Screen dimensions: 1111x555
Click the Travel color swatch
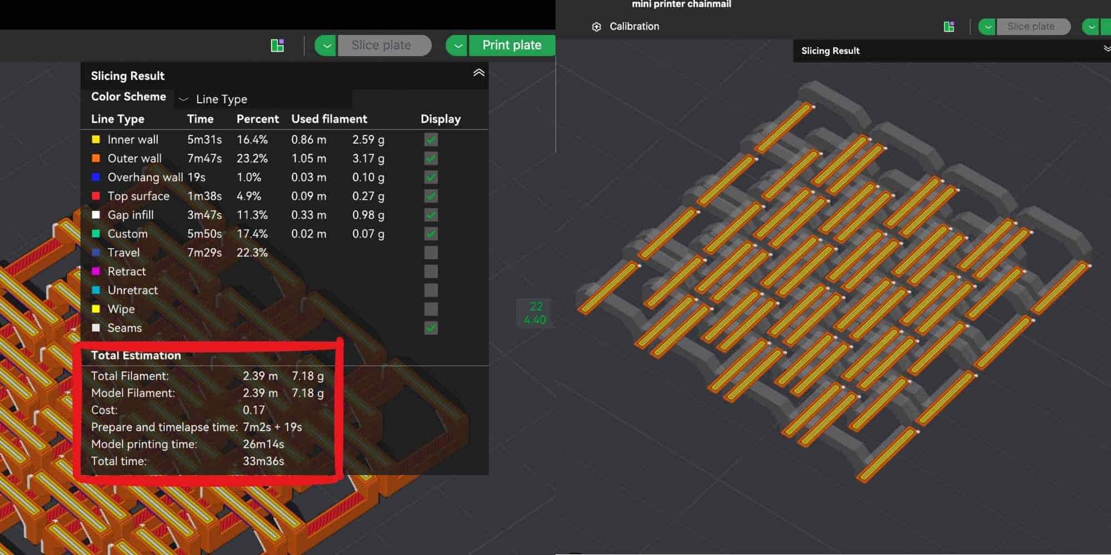(96, 253)
